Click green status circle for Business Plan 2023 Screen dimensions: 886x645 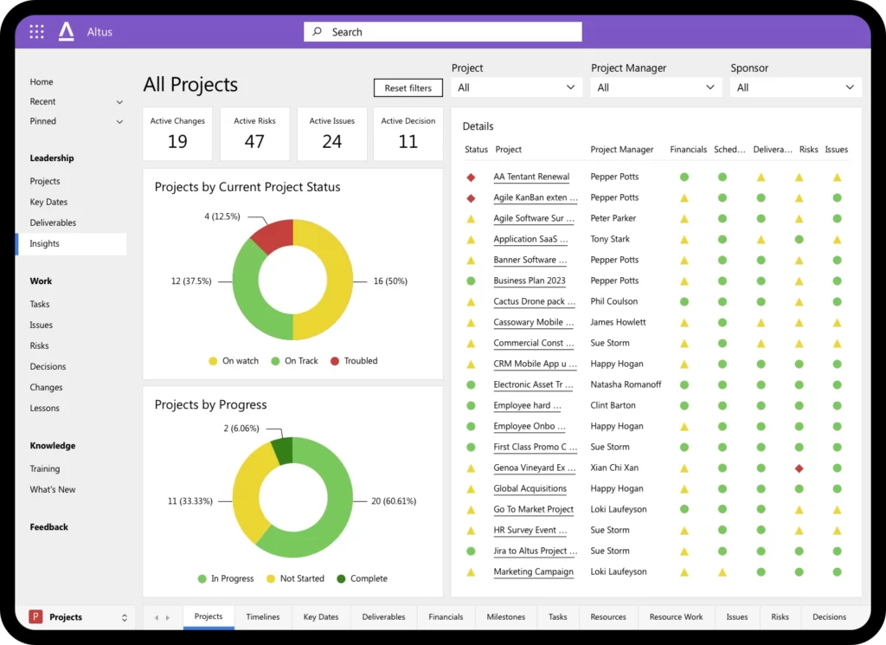coord(471,281)
